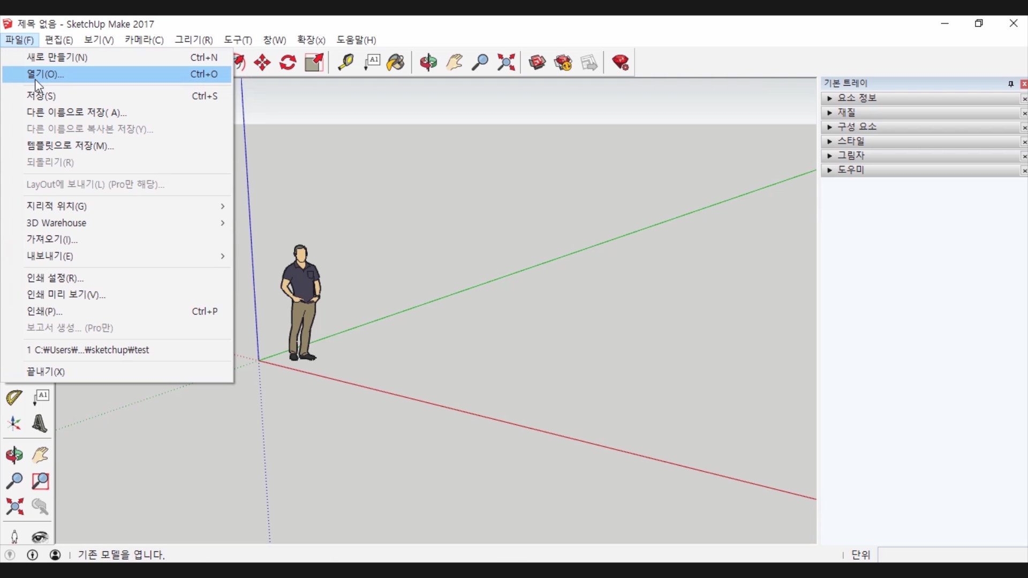Open the 카메라(C) menu
The width and height of the screenshot is (1028, 578).
coord(143,40)
